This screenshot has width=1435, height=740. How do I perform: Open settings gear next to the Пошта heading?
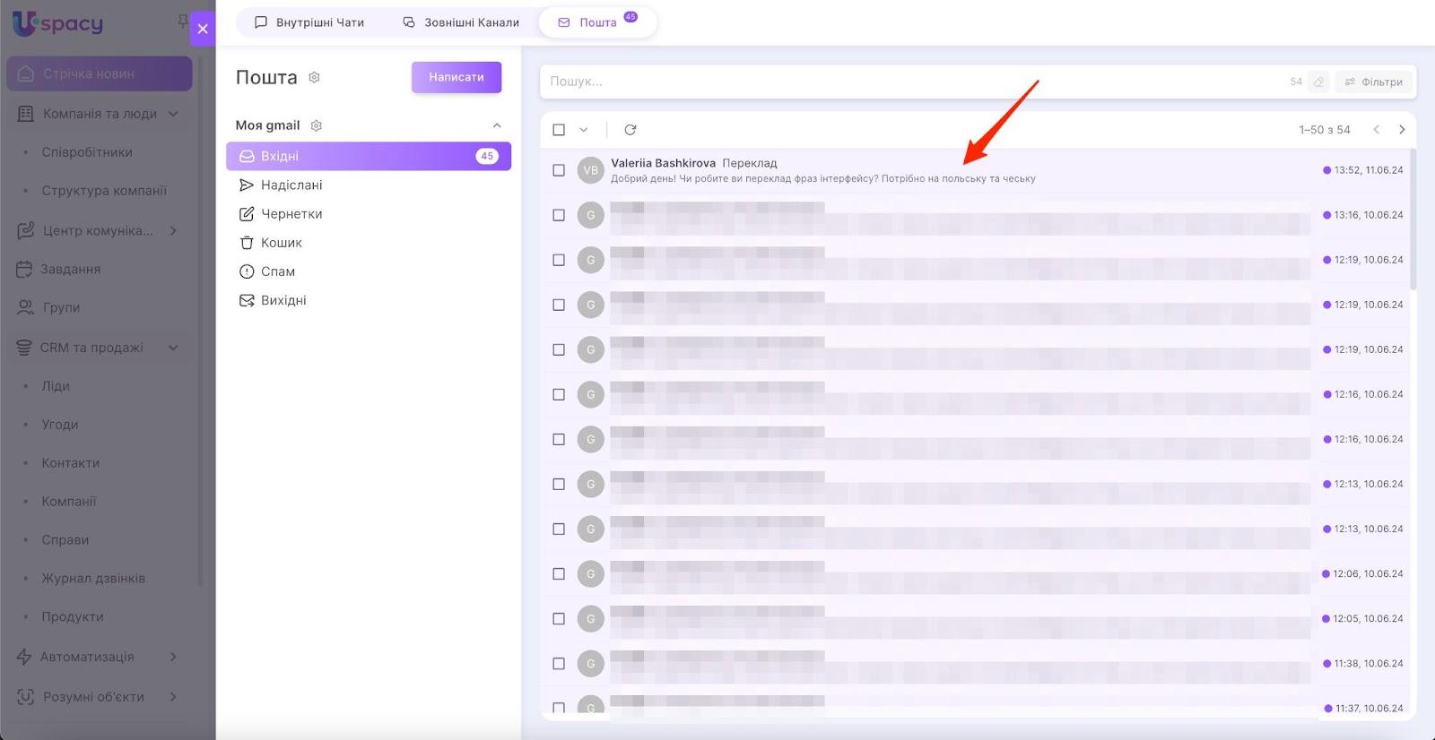(x=314, y=77)
